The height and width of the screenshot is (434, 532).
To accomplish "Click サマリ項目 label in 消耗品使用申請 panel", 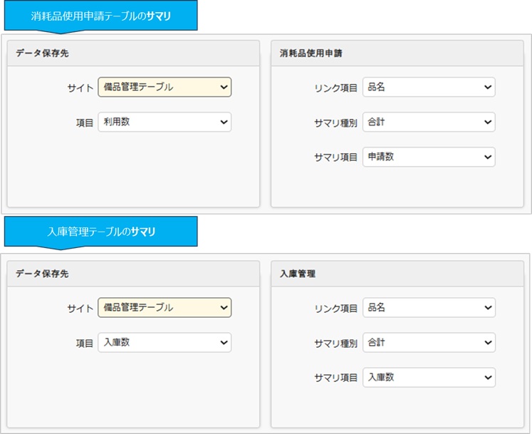I will point(336,157).
